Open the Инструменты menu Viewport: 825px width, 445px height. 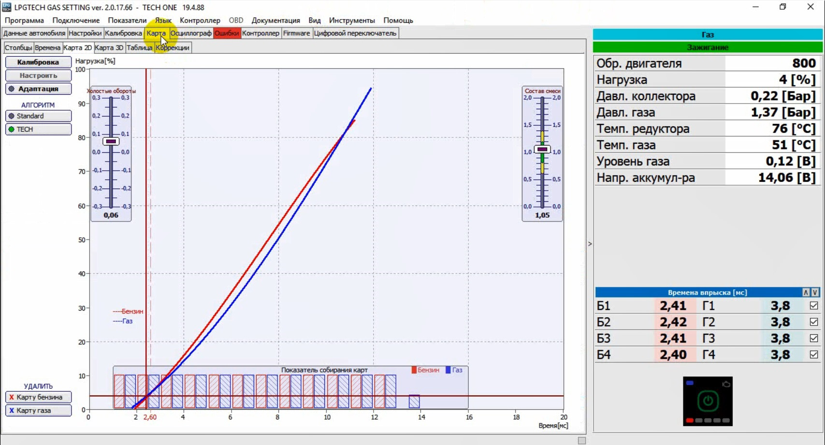(x=352, y=20)
